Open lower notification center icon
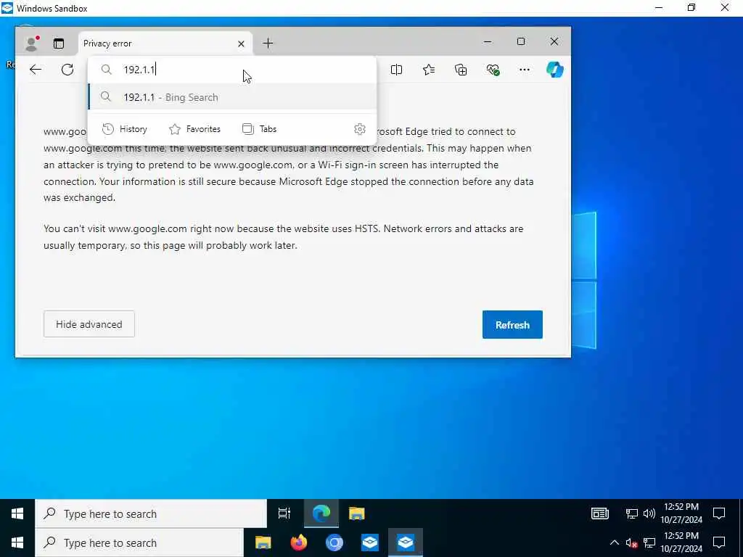Image resolution: width=743 pixels, height=557 pixels. click(719, 542)
